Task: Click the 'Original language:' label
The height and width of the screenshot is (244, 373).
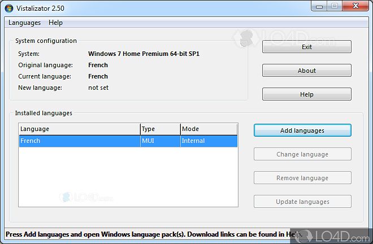Action: (x=45, y=65)
